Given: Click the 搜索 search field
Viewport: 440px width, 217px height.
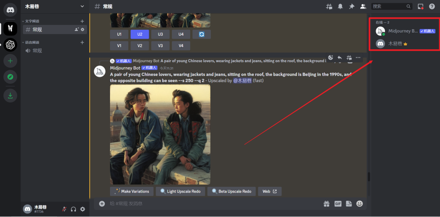Looking at the screenshot, I should pos(388,7).
